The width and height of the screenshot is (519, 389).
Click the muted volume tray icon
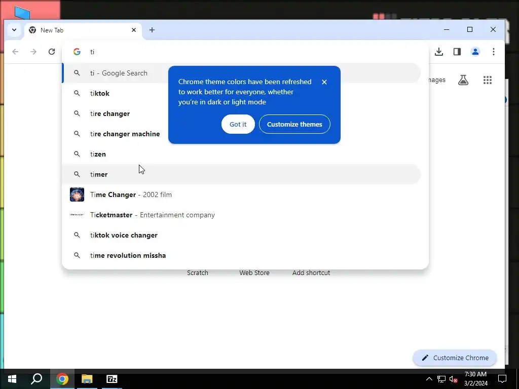coord(454,379)
